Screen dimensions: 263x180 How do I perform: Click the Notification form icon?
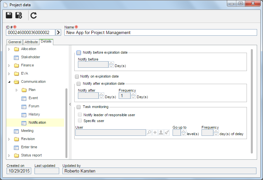coord(24,123)
